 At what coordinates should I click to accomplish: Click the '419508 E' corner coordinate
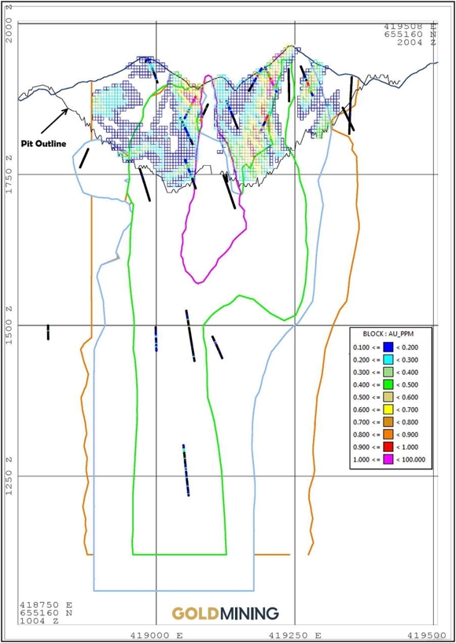(x=410, y=28)
